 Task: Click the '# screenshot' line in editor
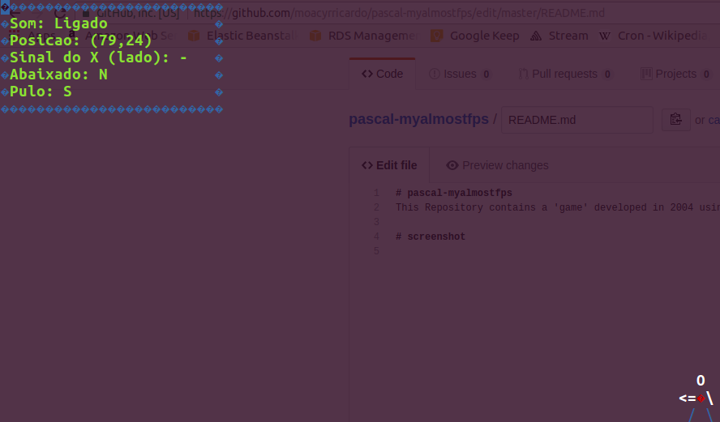[431, 237]
